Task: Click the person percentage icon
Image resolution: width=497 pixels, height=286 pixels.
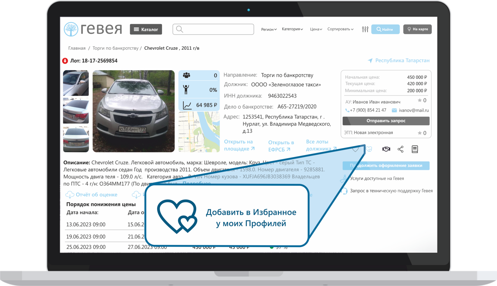Action: pyautogui.click(x=186, y=89)
